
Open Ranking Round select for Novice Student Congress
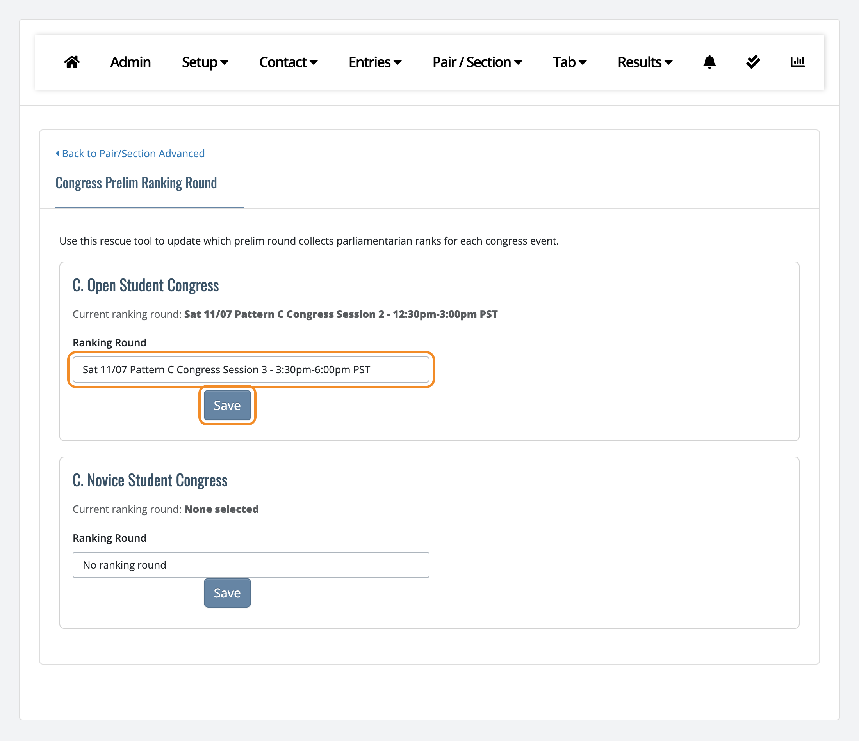pyautogui.click(x=251, y=565)
